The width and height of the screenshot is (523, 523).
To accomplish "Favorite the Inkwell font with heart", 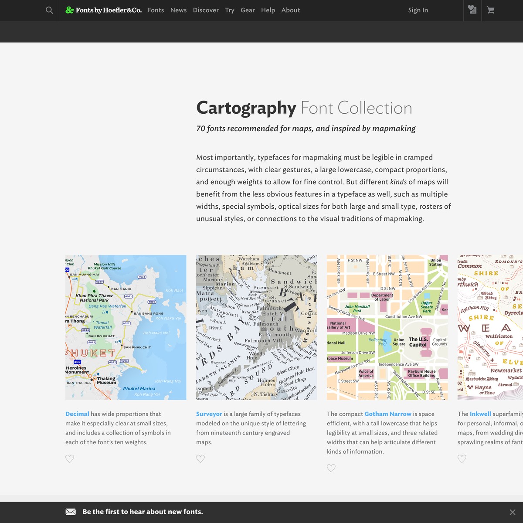I will tap(462, 458).
